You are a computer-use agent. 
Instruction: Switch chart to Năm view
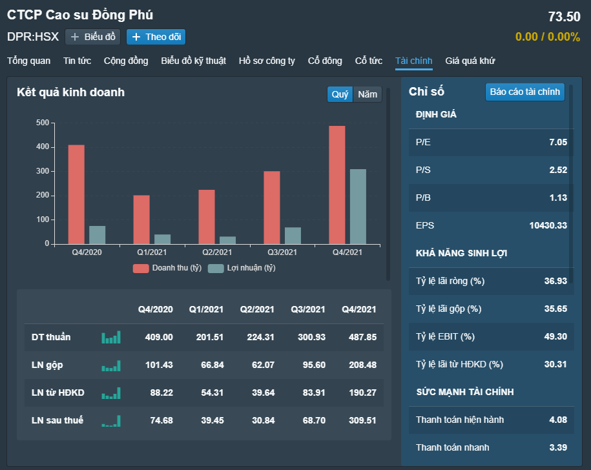368,94
